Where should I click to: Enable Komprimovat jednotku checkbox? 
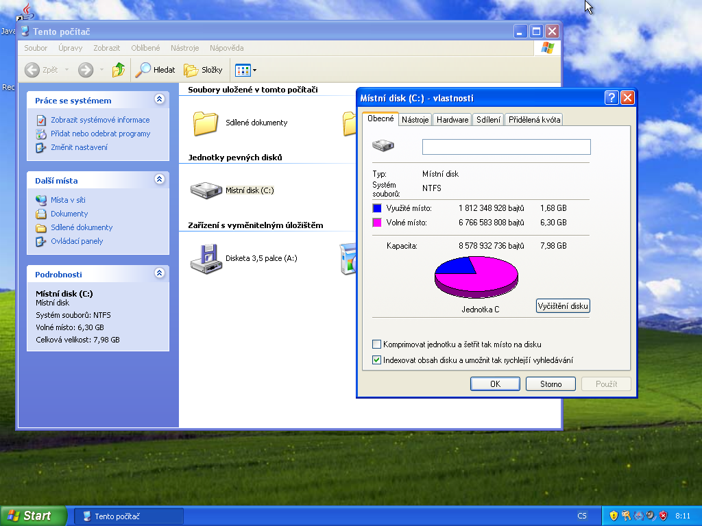click(376, 345)
